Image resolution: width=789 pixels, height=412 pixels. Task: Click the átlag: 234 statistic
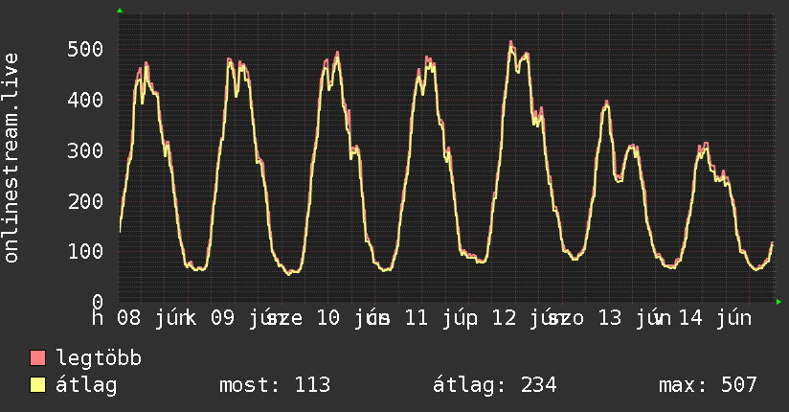(x=495, y=385)
